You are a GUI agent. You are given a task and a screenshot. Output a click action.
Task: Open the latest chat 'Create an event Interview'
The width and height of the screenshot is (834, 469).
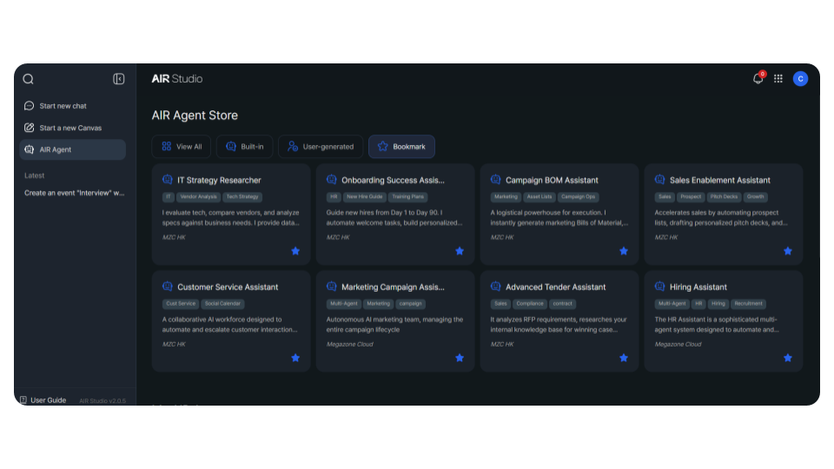click(x=74, y=193)
